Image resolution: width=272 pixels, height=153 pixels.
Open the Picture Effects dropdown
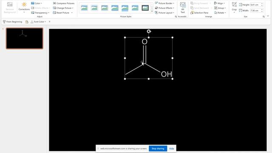coord(164,8)
